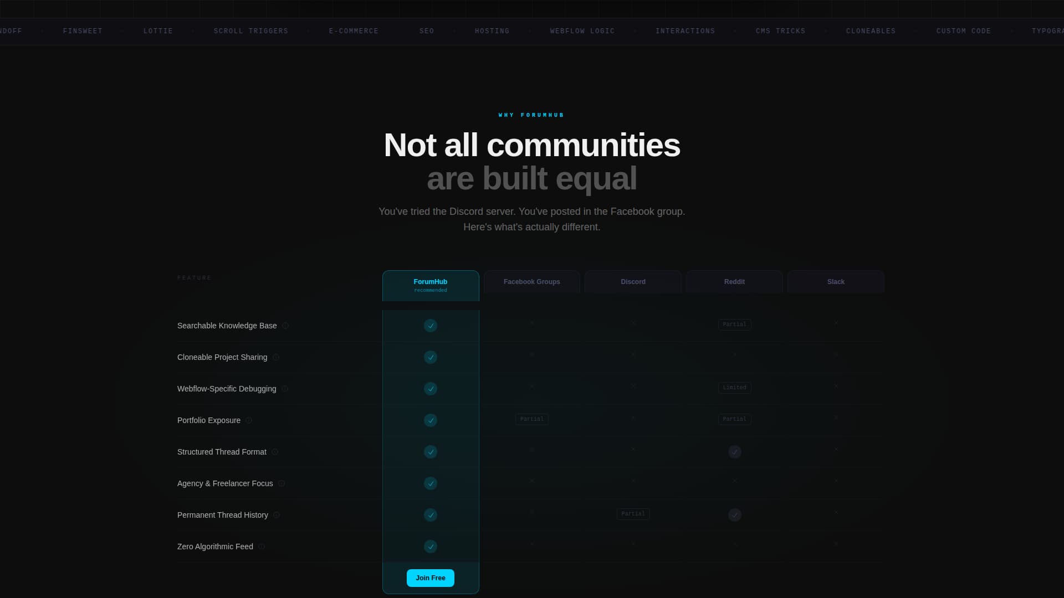Click Reddit Partial badge for Searchable Knowledge Base
Screen dimensions: 1064x598
pos(735,324)
